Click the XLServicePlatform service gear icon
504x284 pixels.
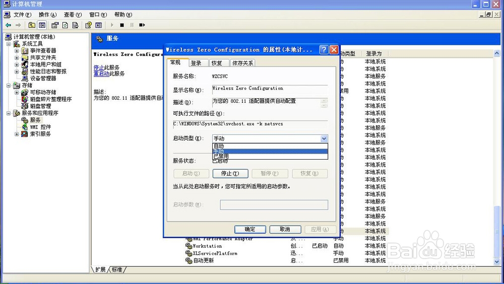(x=188, y=253)
